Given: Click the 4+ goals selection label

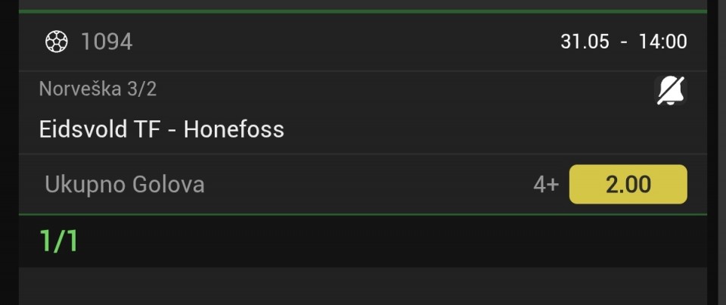Looking at the screenshot, I should click(x=546, y=185).
